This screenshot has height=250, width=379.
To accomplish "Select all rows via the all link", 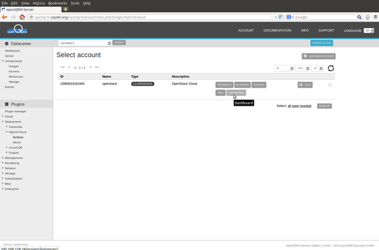I will (x=289, y=106).
